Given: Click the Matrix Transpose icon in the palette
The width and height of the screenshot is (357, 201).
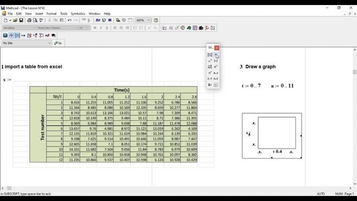Looking at the screenshot, I should 210,73.
